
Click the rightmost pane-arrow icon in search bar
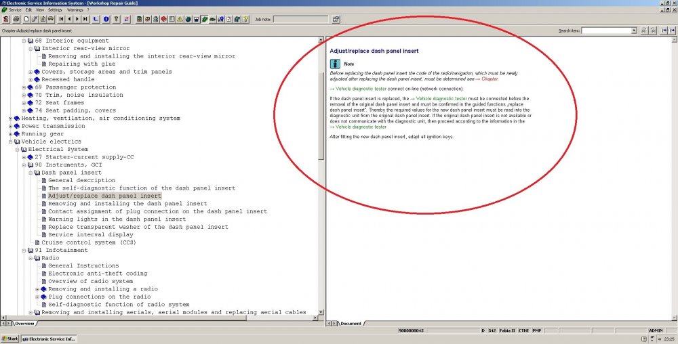pos(671,30)
